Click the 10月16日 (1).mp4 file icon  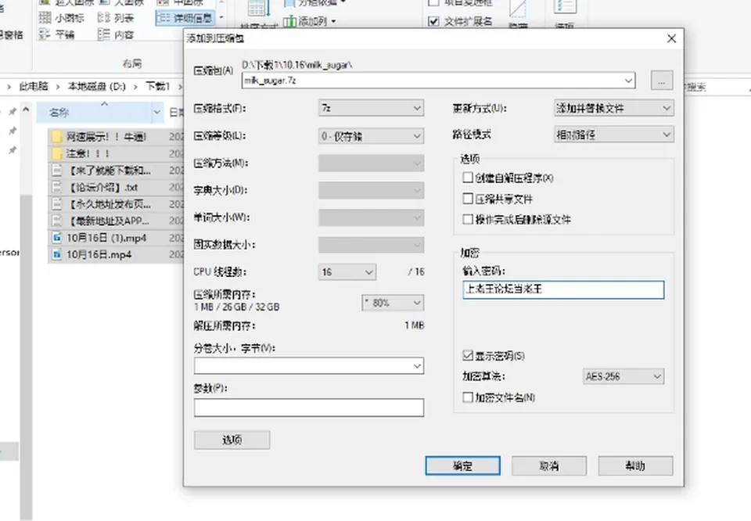57,238
